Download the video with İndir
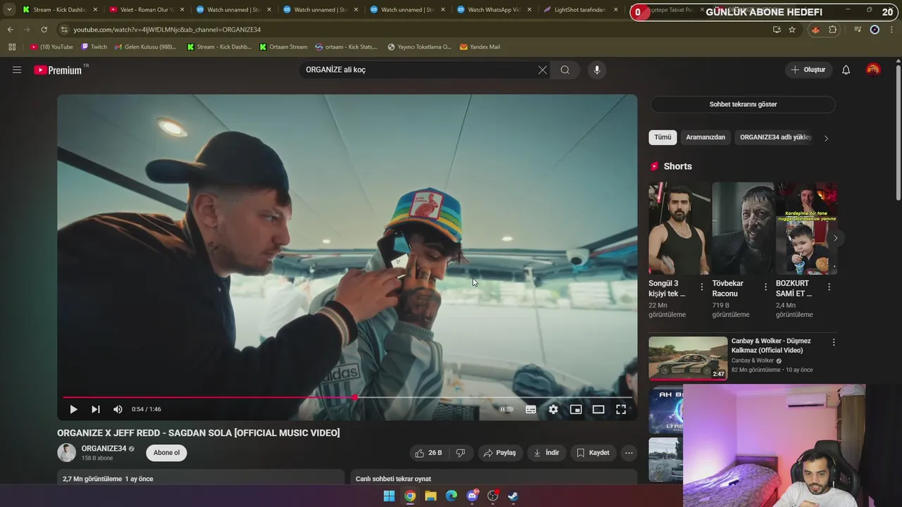The height and width of the screenshot is (507, 902). [546, 453]
